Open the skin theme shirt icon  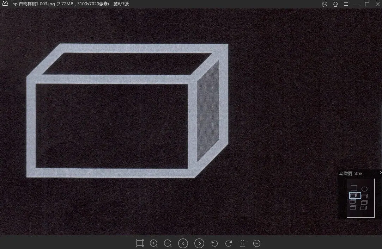tap(335, 4)
